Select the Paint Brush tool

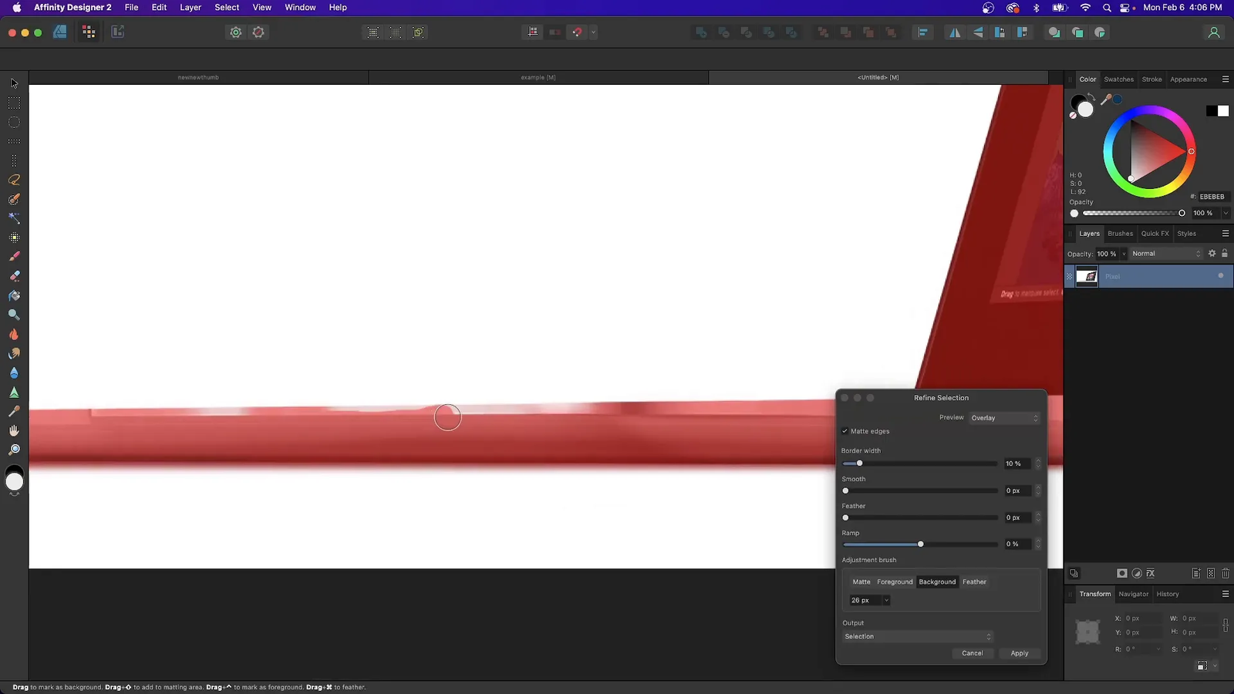click(14, 256)
